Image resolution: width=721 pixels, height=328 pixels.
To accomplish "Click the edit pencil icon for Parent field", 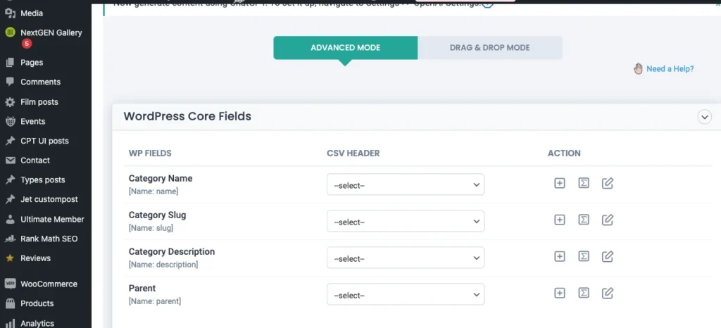I will [x=608, y=294].
